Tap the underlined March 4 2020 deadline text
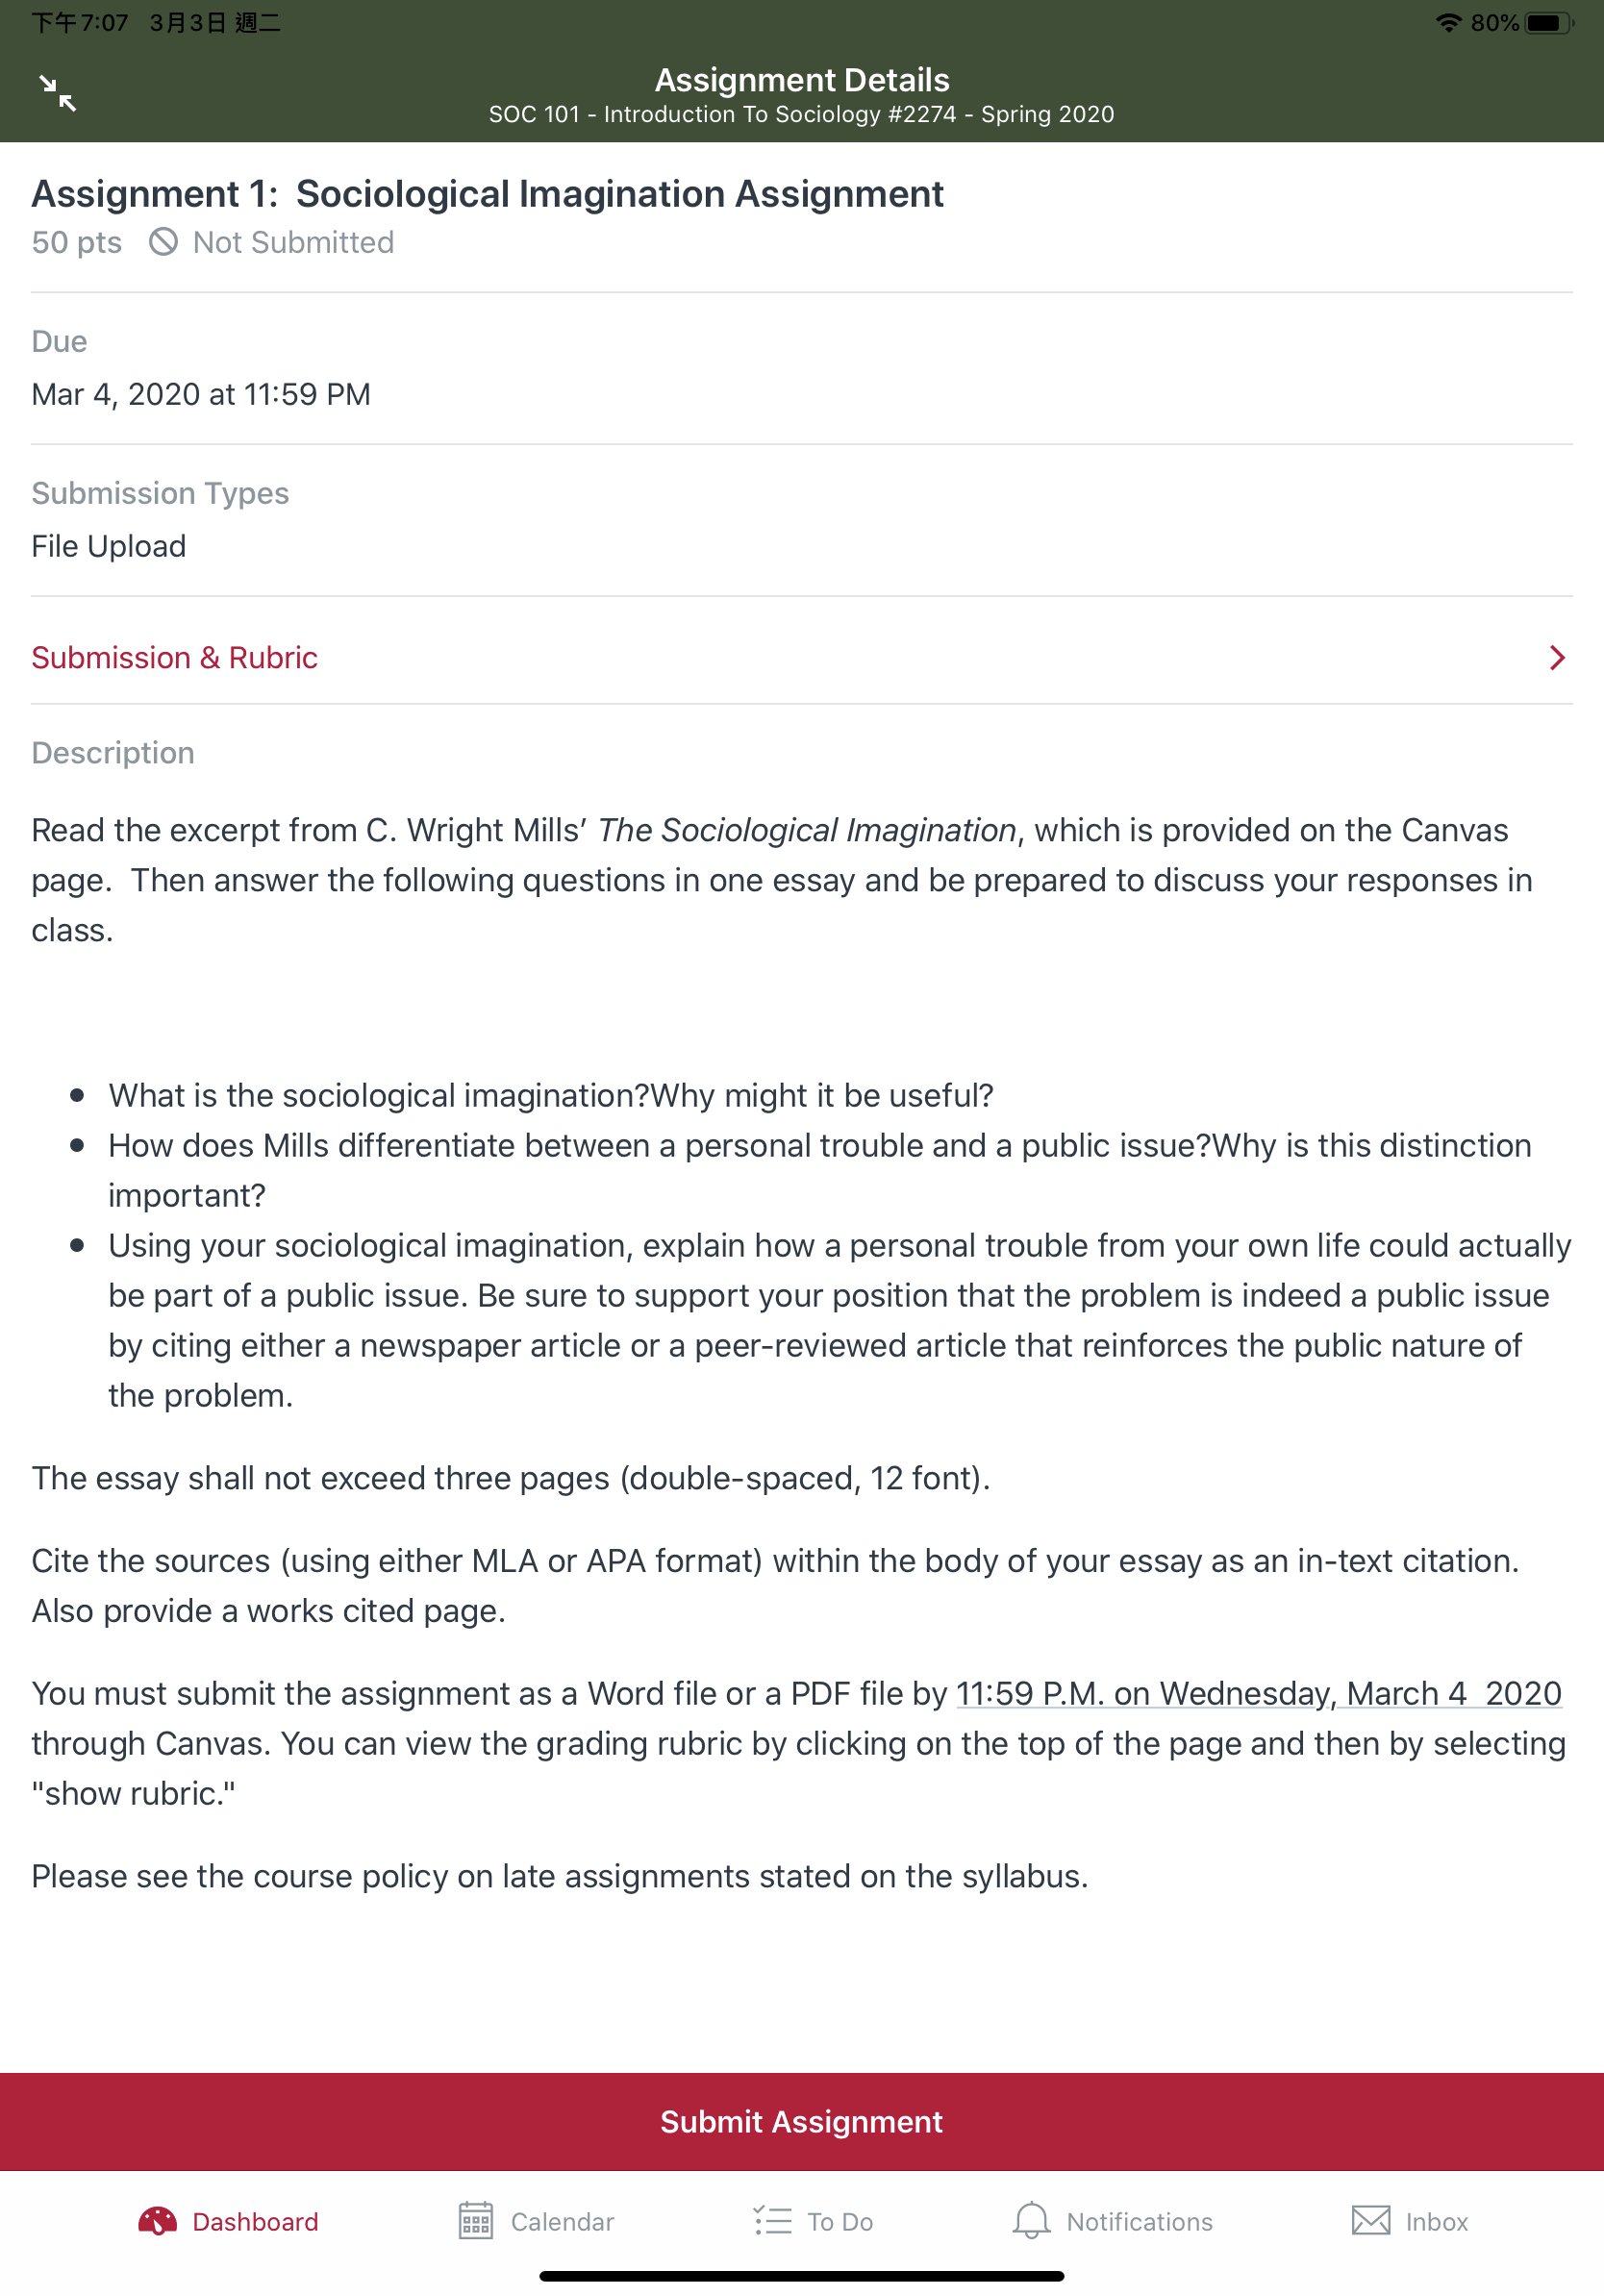The height and width of the screenshot is (2296, 1604). click(x=1259, y=1693)
